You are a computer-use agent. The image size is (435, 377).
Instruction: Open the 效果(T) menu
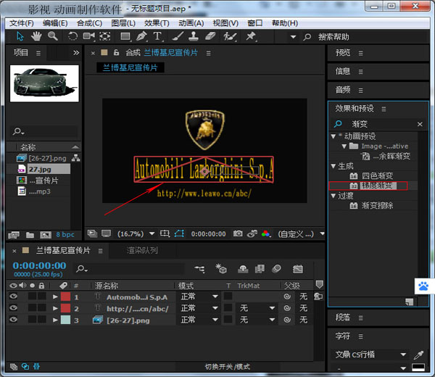tap(157, 23)
